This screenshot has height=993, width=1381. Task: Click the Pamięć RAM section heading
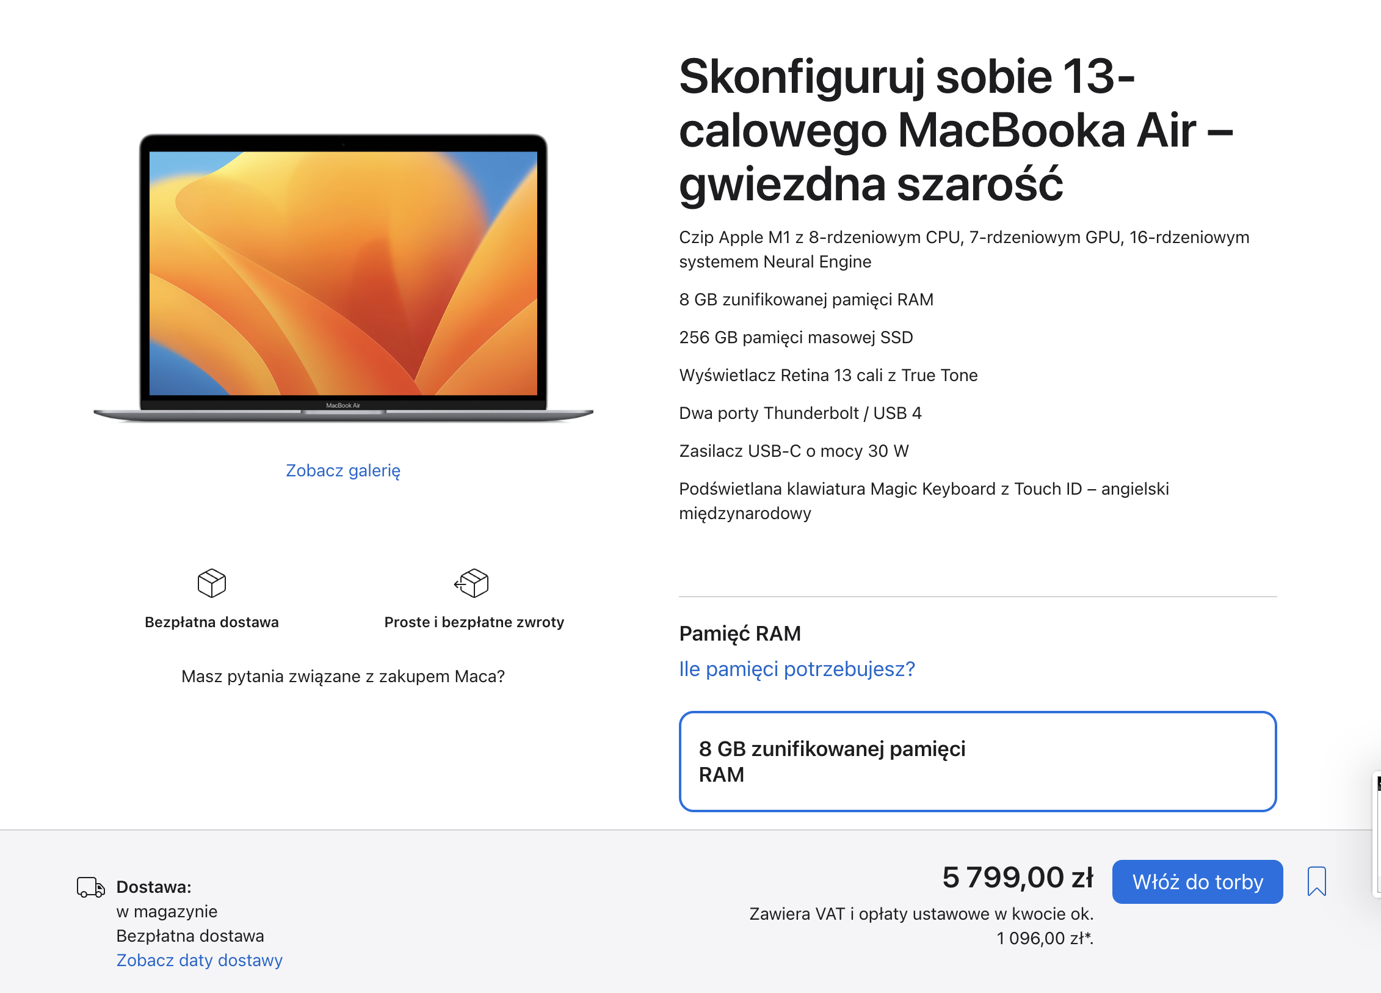(x=740, y=634)
